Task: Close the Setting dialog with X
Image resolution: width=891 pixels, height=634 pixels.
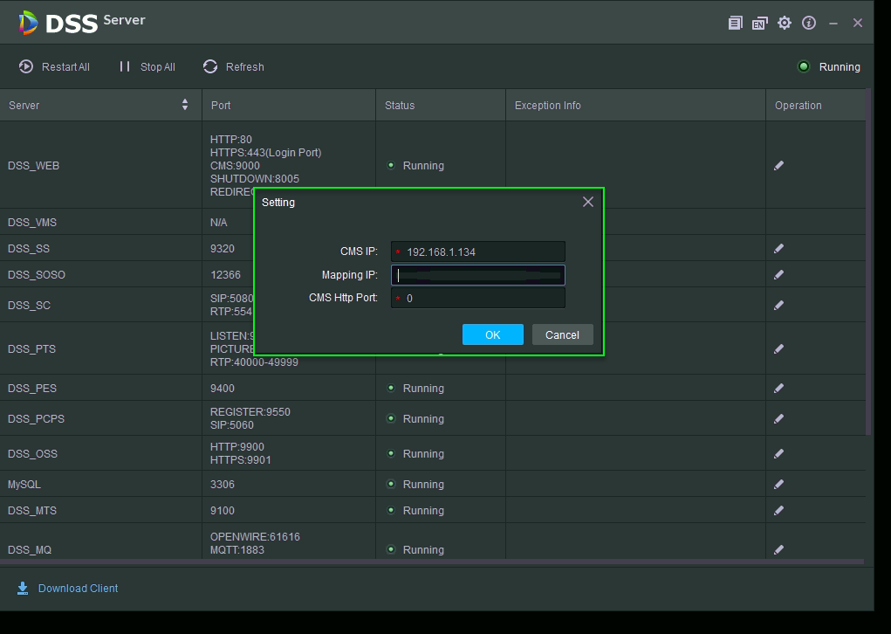Action: click(587, 202)
